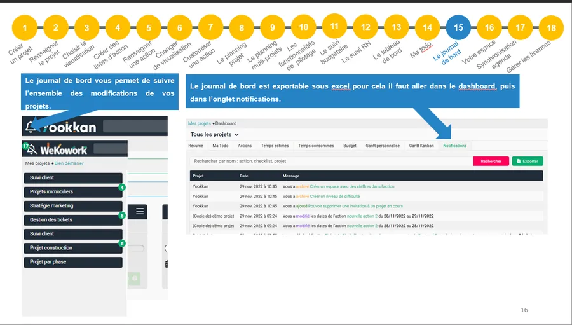Viewport: 572px width, 325px height.
Task: Go to step 9 Le planning multi-projets circle
Action: pyautogui.click(x=273, y=27)
